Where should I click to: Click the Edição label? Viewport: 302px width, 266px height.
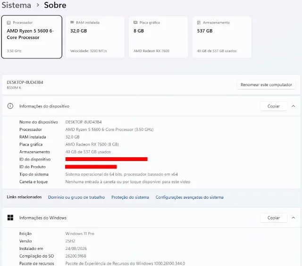point(25,234)
